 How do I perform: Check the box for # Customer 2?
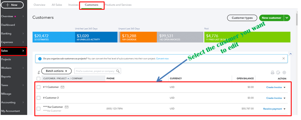(x=39, y=98)
